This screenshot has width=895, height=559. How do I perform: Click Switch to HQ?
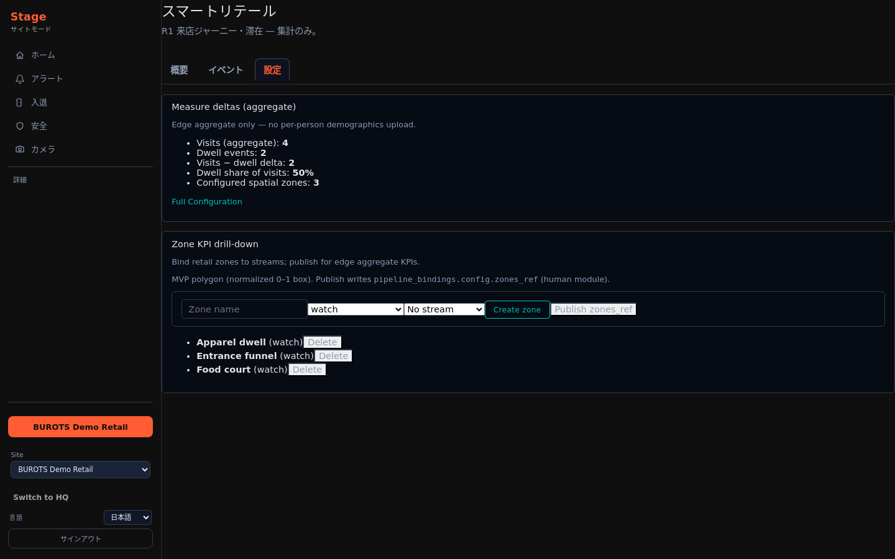click(41, 498)
